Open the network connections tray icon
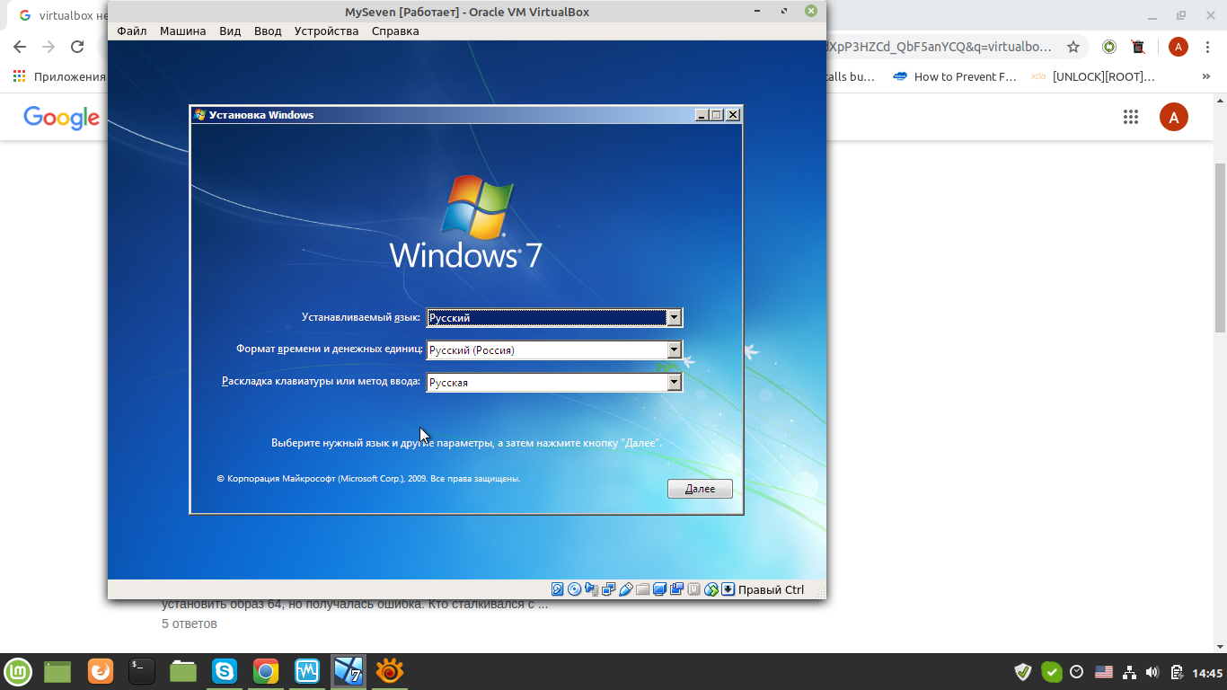Image resolution: width=1227 pixels, height=690 pixels. pos(1129,672)
